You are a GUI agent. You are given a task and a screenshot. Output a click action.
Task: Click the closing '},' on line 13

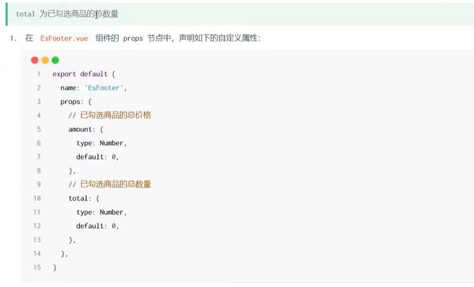[72, 240]
